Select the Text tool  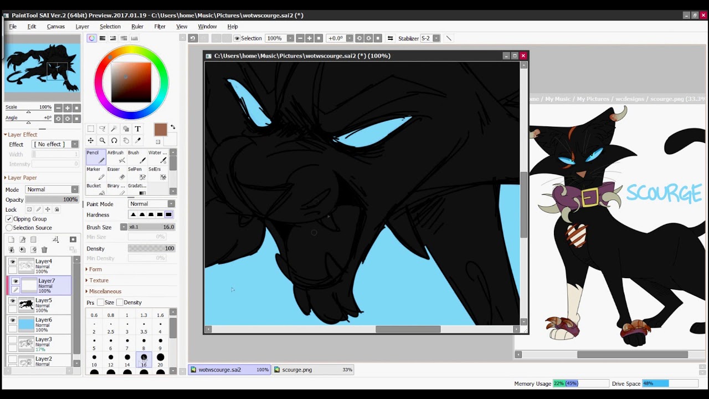pyautogui.click(x=137, y=129)
